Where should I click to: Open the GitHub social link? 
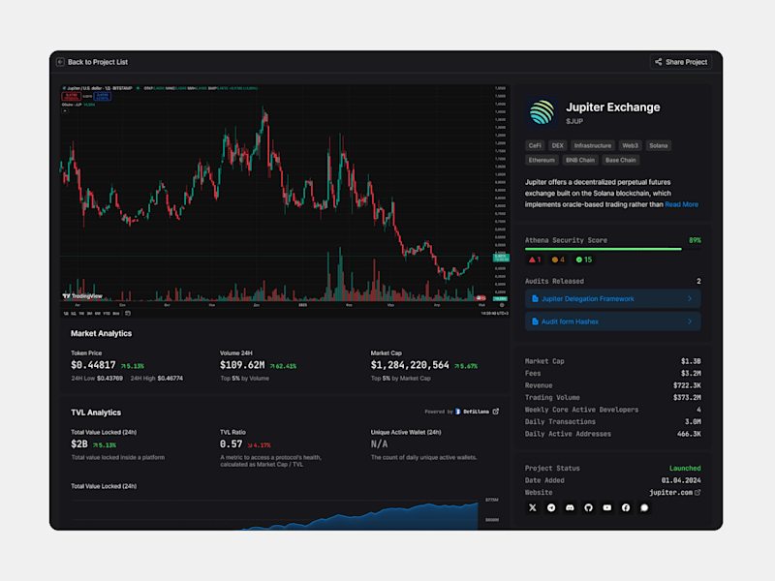tap(588, 507)
